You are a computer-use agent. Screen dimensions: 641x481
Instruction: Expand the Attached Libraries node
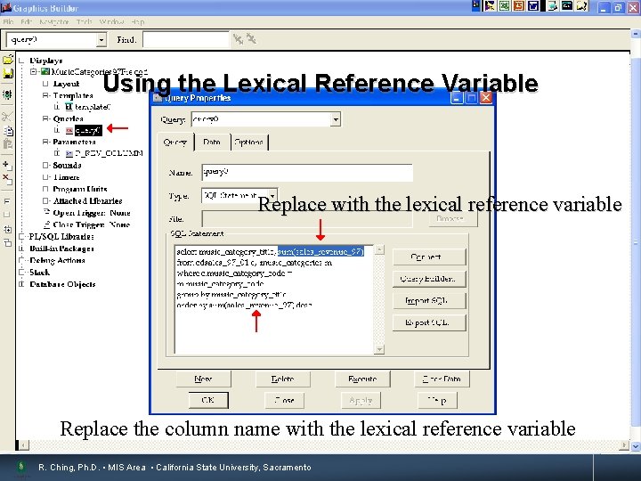pyautogui.click(x=45, y=200)
